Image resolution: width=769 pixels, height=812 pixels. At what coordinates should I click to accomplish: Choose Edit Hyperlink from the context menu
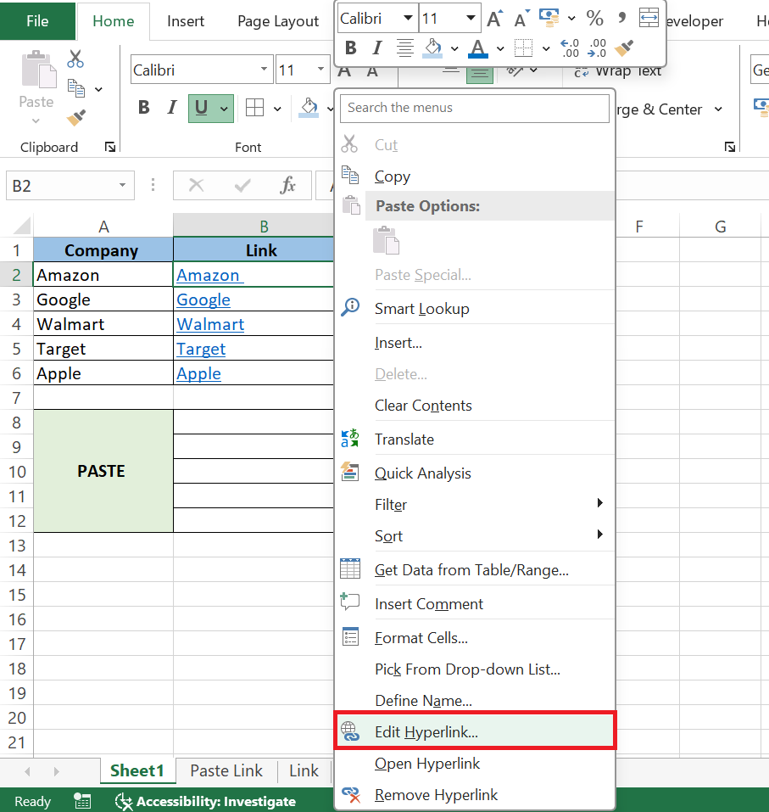click(x=475, y=731)
